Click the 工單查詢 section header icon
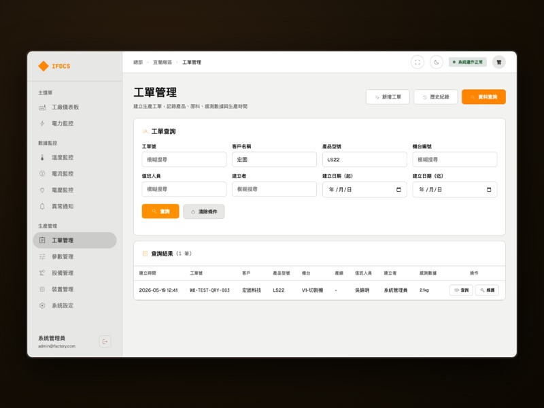Viewport: 544px width, 408px height. (x=145, y=131)
